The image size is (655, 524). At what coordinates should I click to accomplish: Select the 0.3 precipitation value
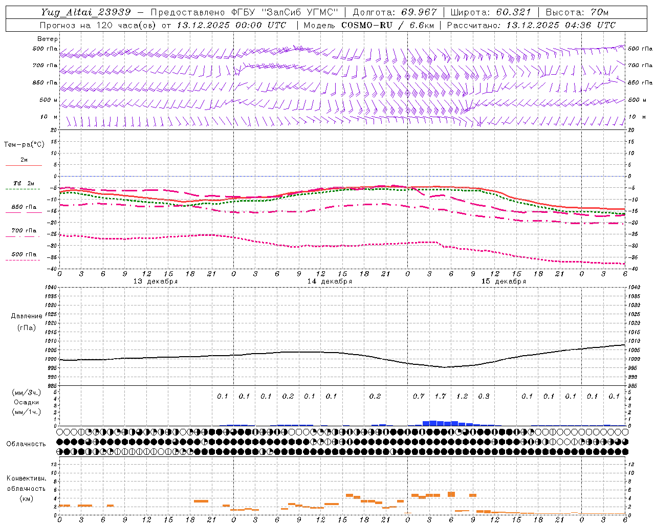click(484, 396)
